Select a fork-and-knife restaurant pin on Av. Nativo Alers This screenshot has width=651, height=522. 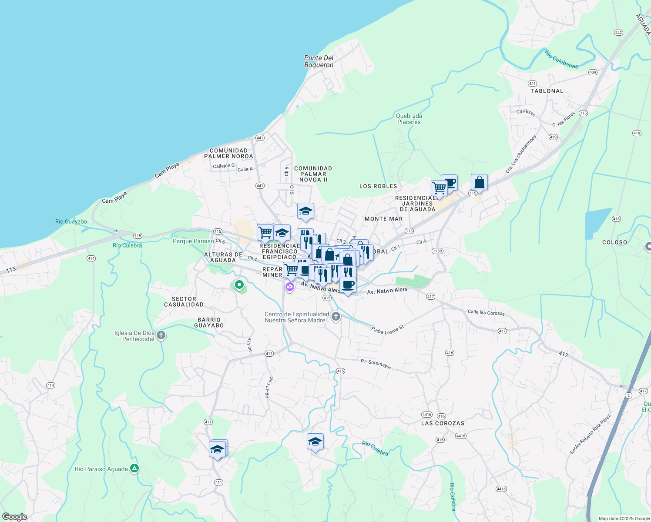(322, 273)
